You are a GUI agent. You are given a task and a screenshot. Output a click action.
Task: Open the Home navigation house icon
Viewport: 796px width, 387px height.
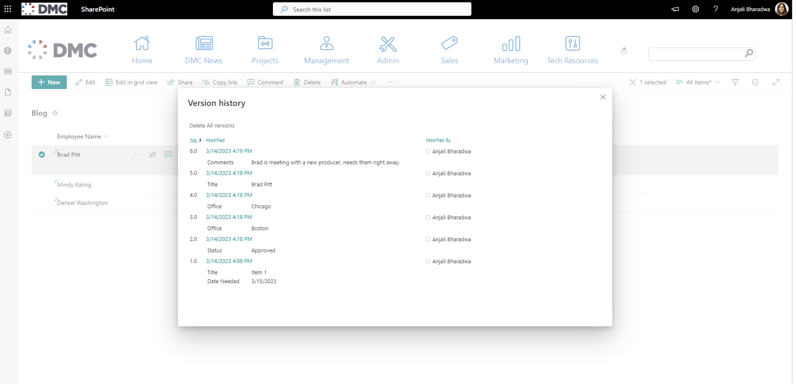click(143, 44)
